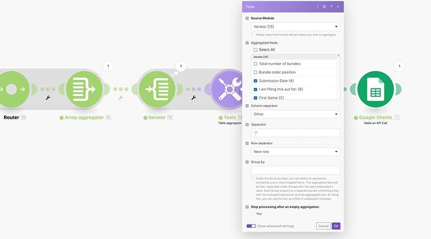Click the Table aggregator subtitle

[x=230, y=123]
